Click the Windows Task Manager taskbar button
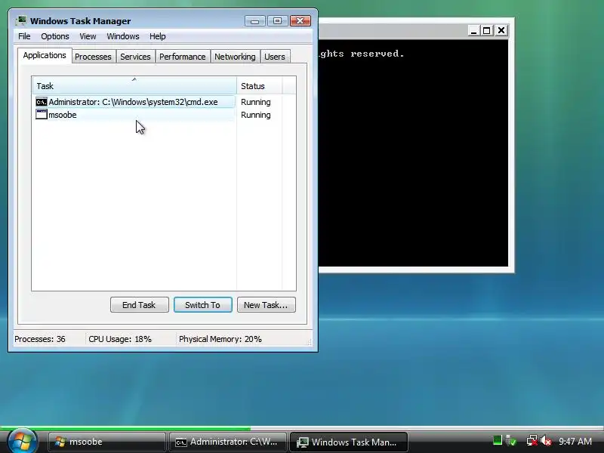The image size is (604, 453). [349, 442]
